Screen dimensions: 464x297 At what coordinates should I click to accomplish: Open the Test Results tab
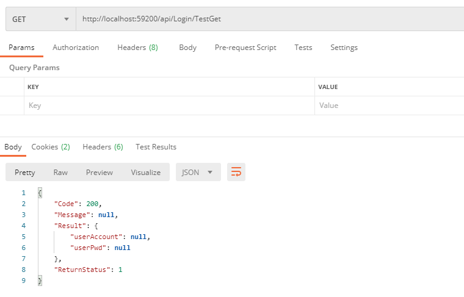point(156,147)
